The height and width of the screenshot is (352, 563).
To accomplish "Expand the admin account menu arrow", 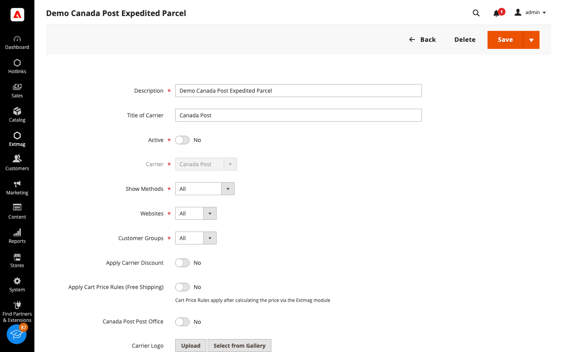I will pyautogui.click(x=544, y=13).
